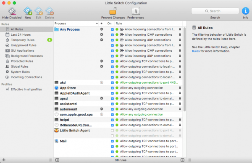Filter by Background Processes
252x163 pixels.
[x=27, y=56]
